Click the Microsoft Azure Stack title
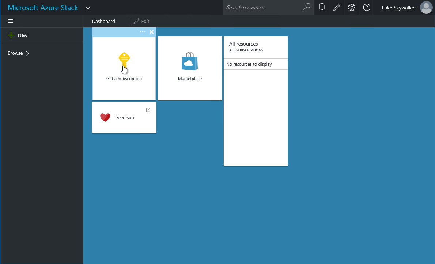This screenshot has width=435, height=264. (43, 8)
